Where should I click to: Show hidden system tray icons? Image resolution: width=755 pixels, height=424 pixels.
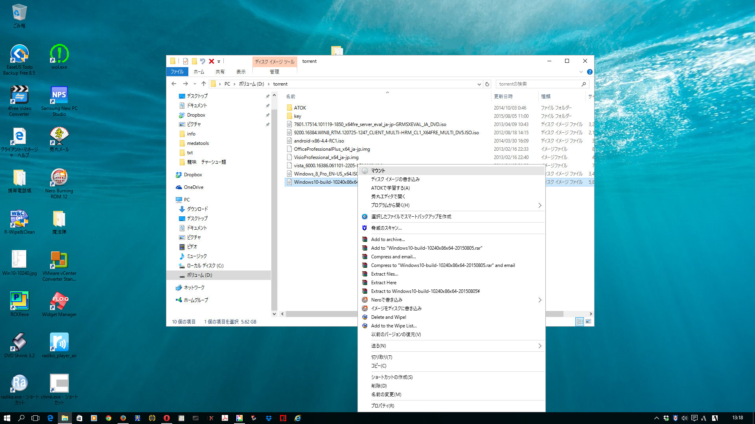click(656, 418)
